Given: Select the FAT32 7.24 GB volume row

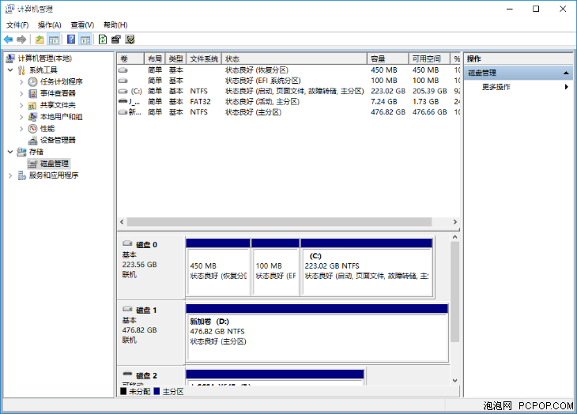Looking at the screenshot, I should click(288, 101).
